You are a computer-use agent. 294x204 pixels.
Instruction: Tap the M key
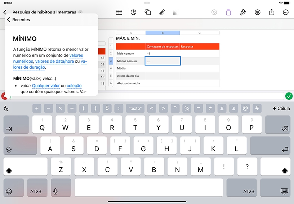pos(201,166)
